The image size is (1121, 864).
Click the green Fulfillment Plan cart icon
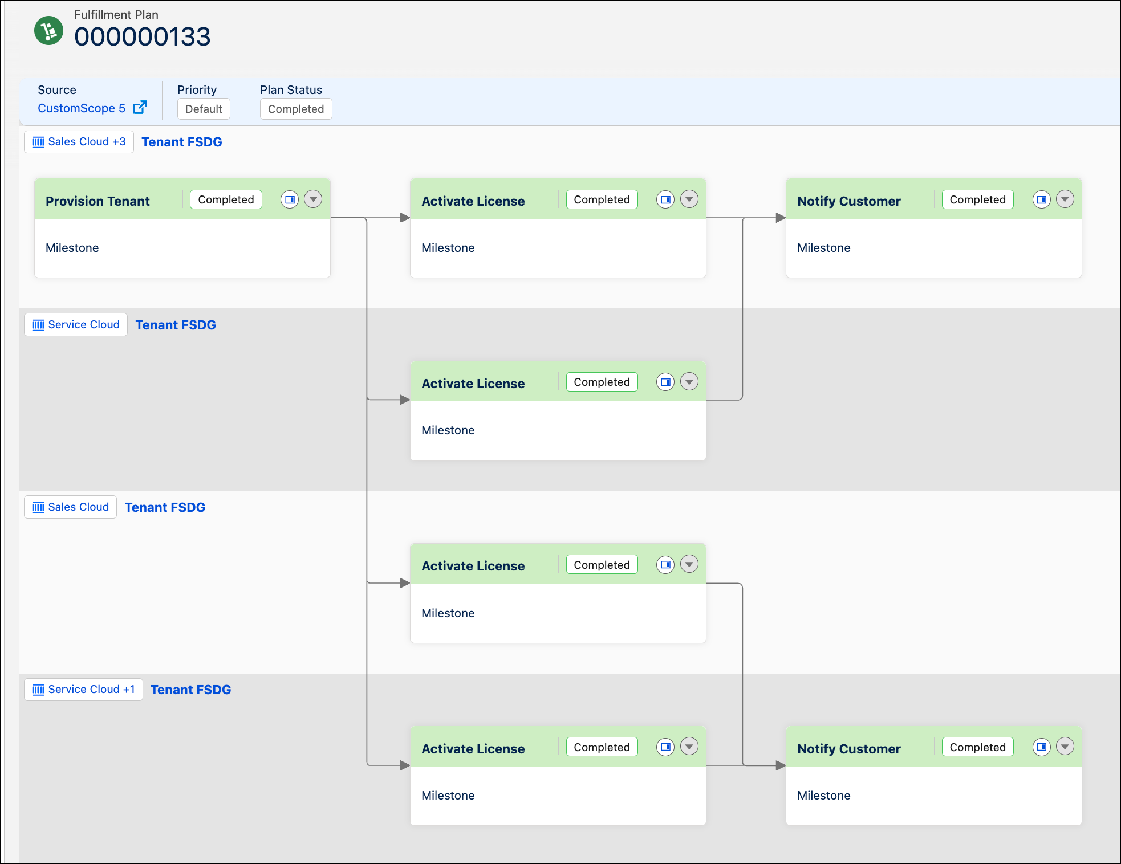49,31
